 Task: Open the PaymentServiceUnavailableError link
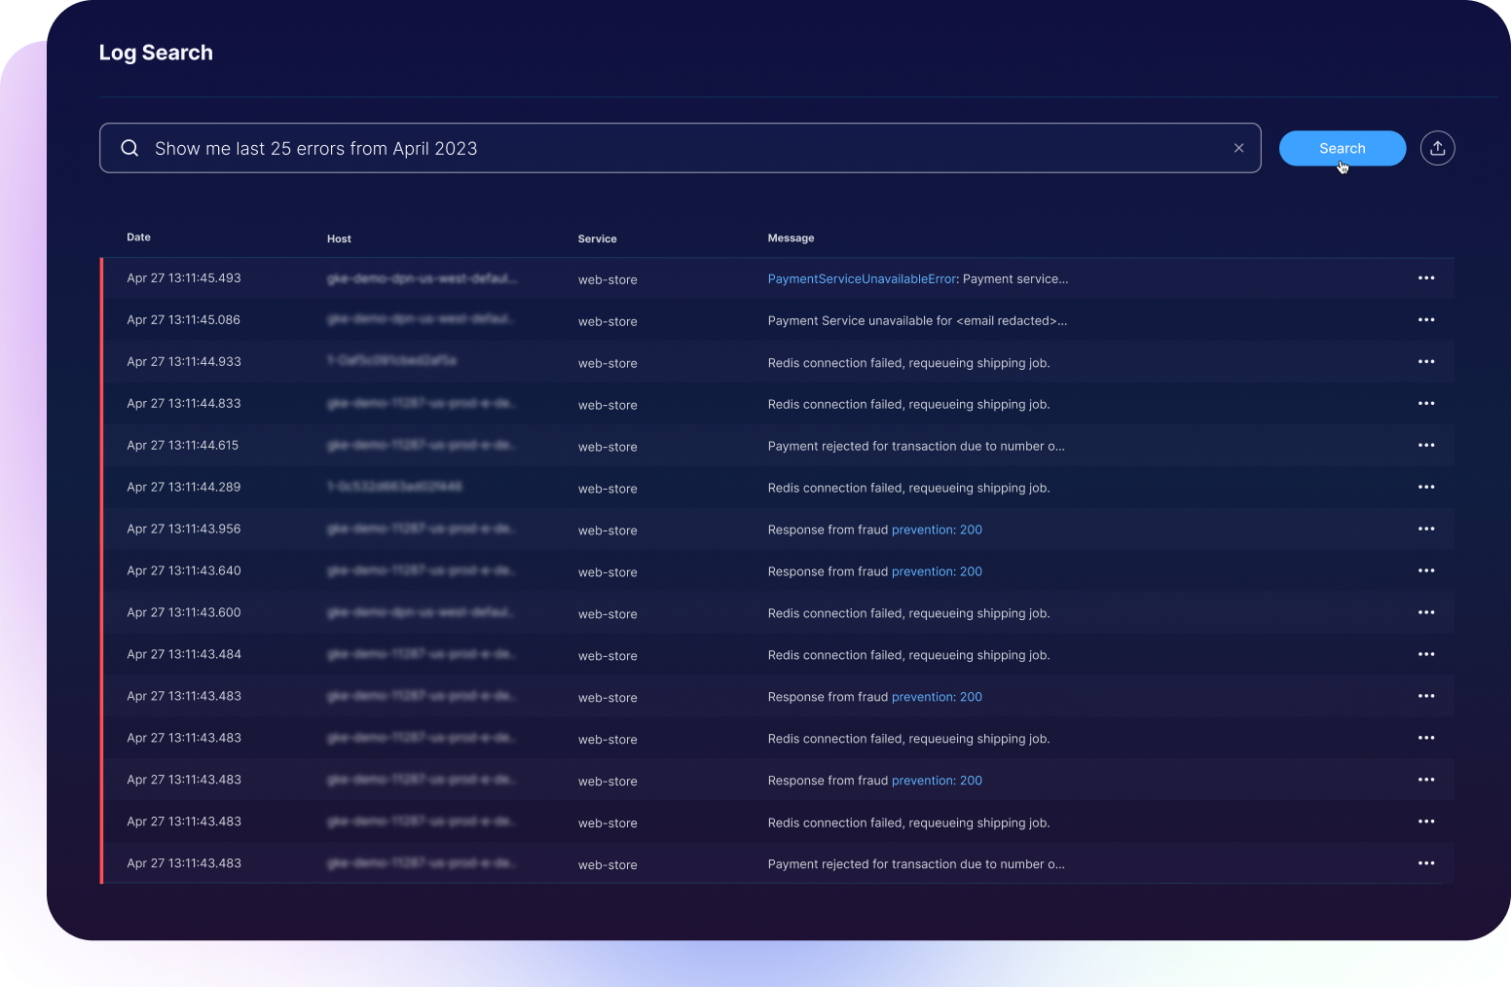861,278
